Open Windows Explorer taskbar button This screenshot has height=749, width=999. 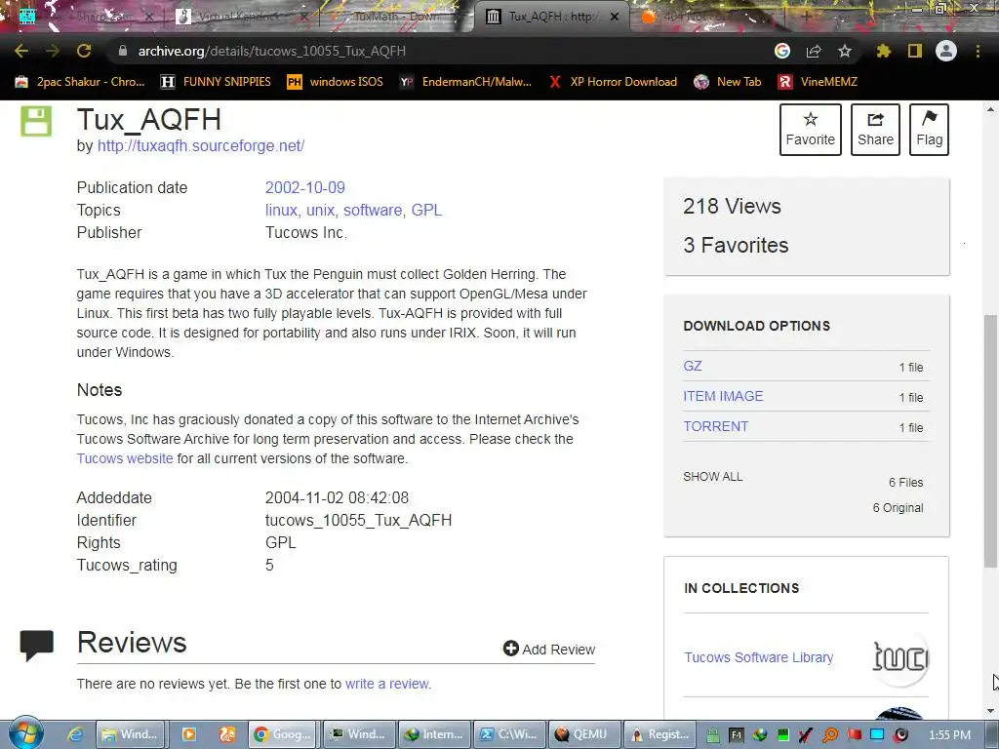tap(131, 734)
